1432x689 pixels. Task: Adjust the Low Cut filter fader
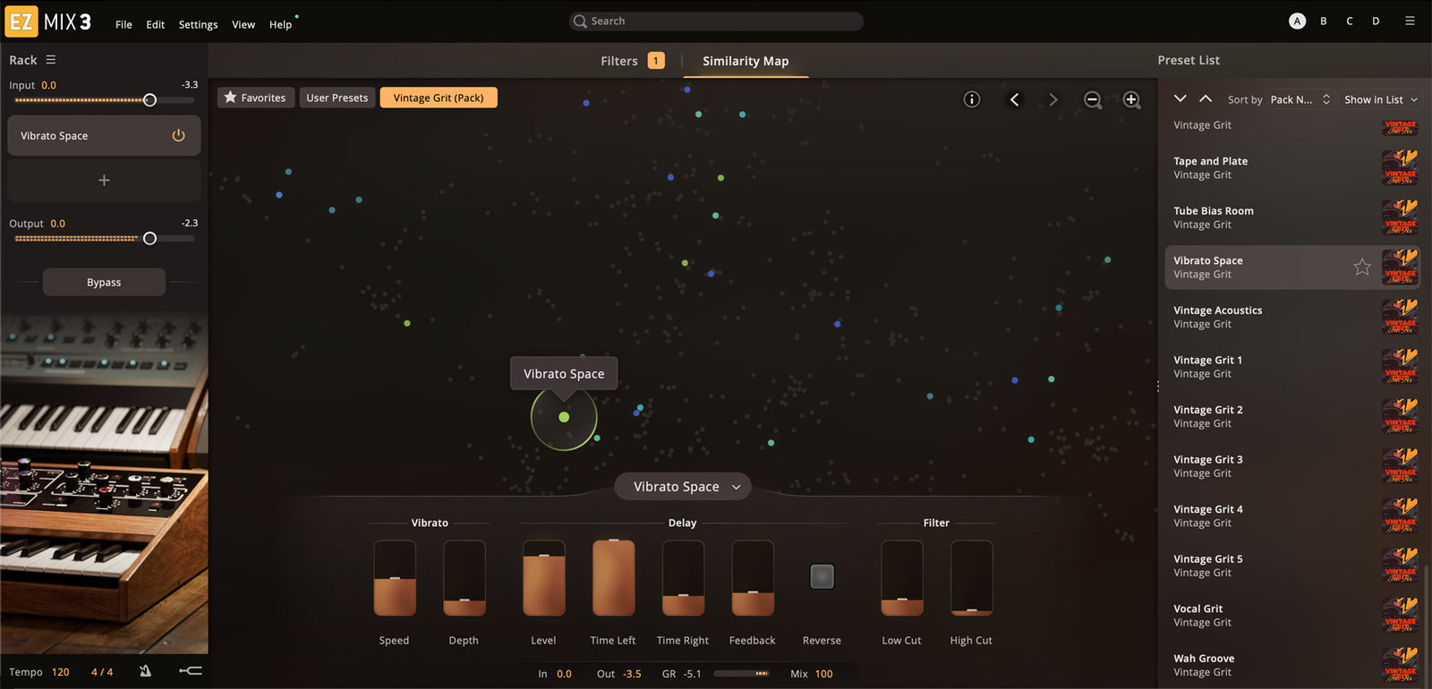(x=902, y=578)
